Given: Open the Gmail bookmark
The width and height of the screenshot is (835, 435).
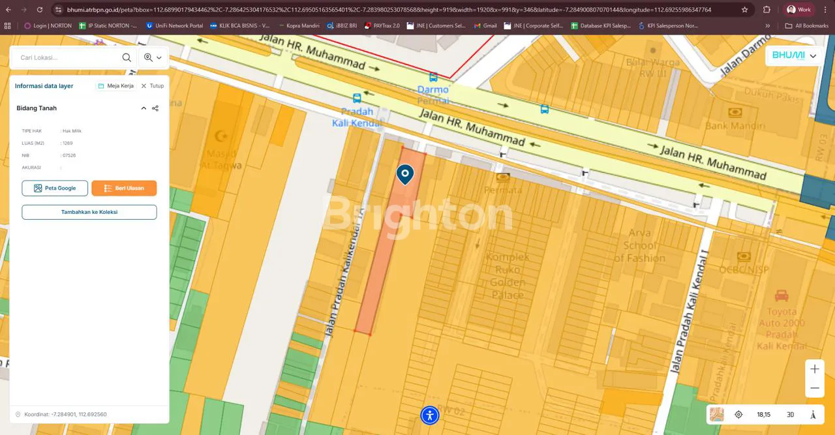Looking at the screenshot, I should [485, 25].
